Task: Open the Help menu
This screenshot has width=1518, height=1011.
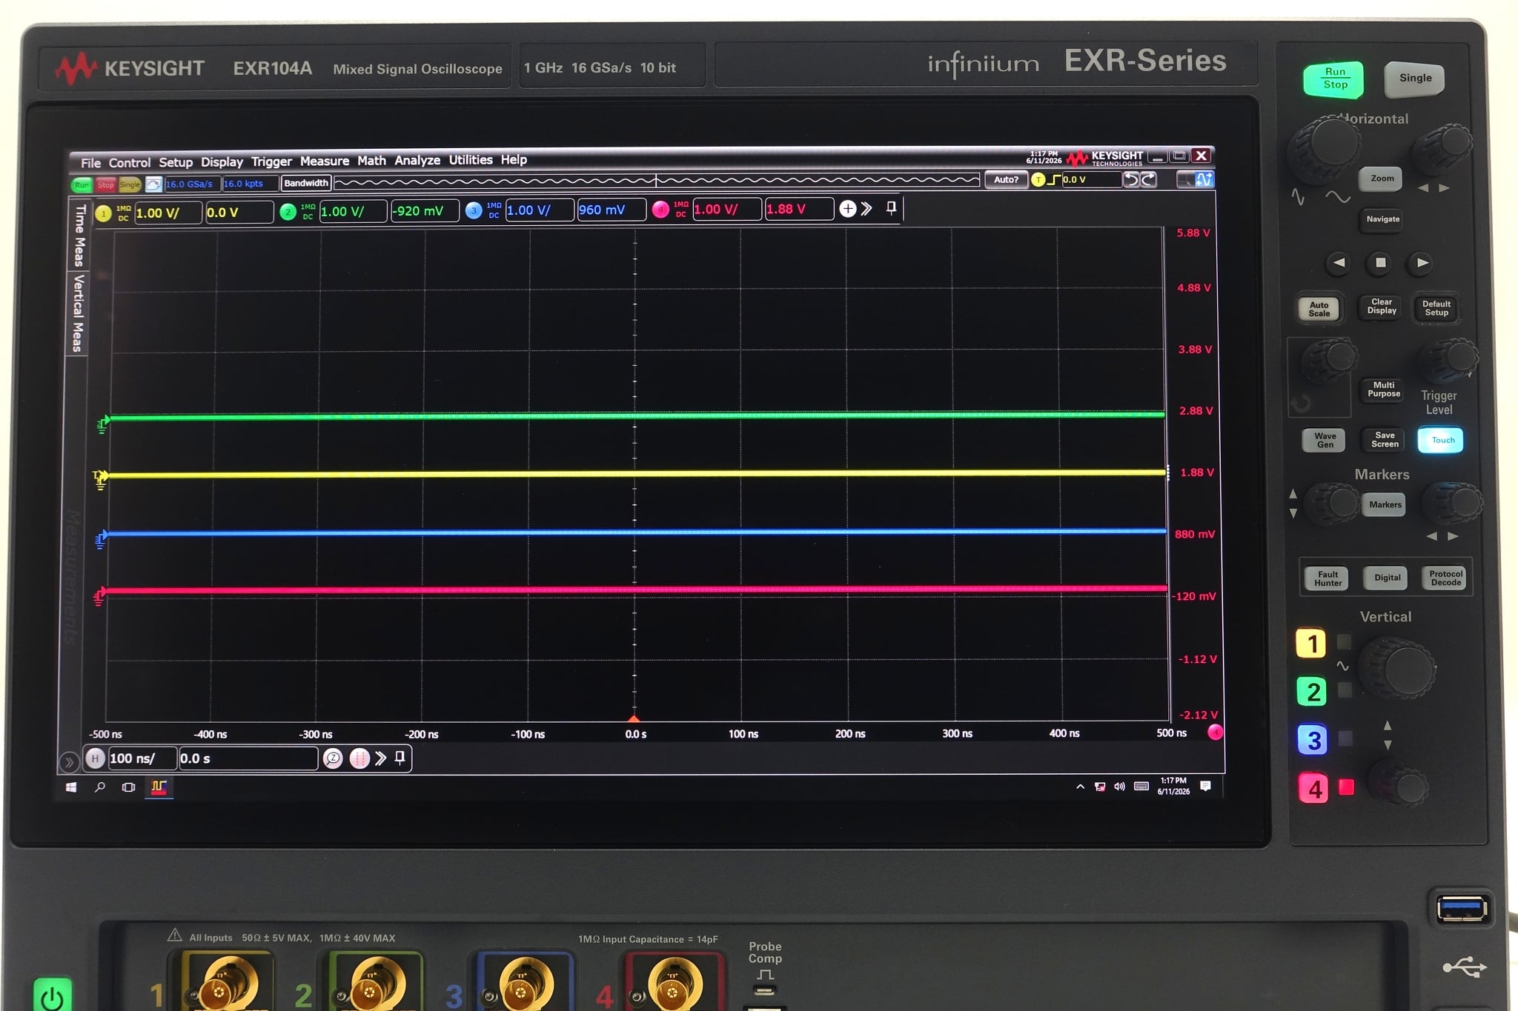Action: 513,160
